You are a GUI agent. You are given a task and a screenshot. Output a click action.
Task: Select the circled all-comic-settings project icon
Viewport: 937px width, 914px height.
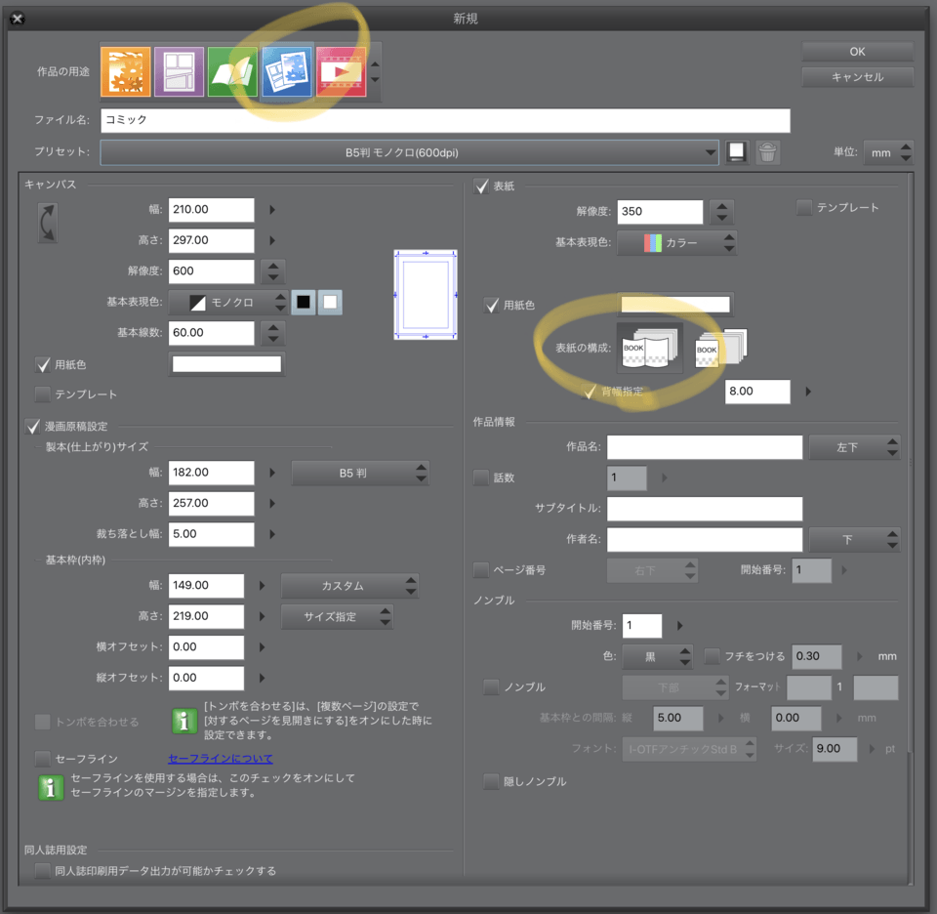click(x=286, y=70)
